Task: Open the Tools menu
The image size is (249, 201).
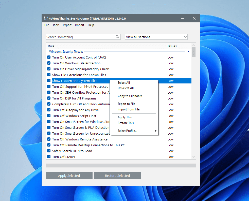Action: [x=56, y=25]
